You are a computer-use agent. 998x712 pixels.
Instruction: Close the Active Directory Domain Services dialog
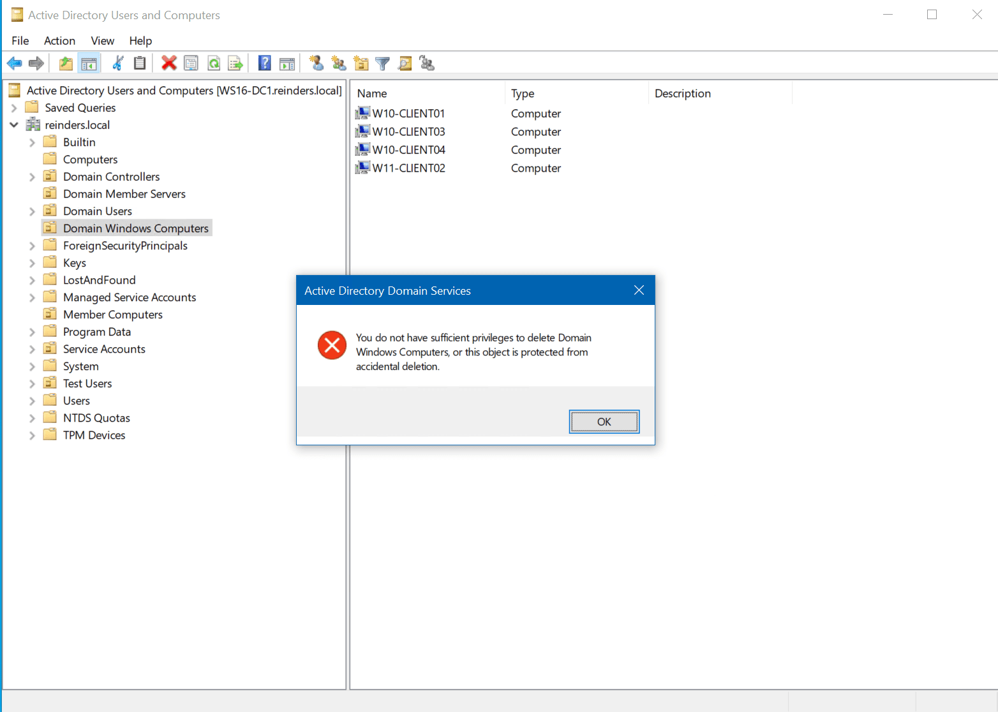639,290
